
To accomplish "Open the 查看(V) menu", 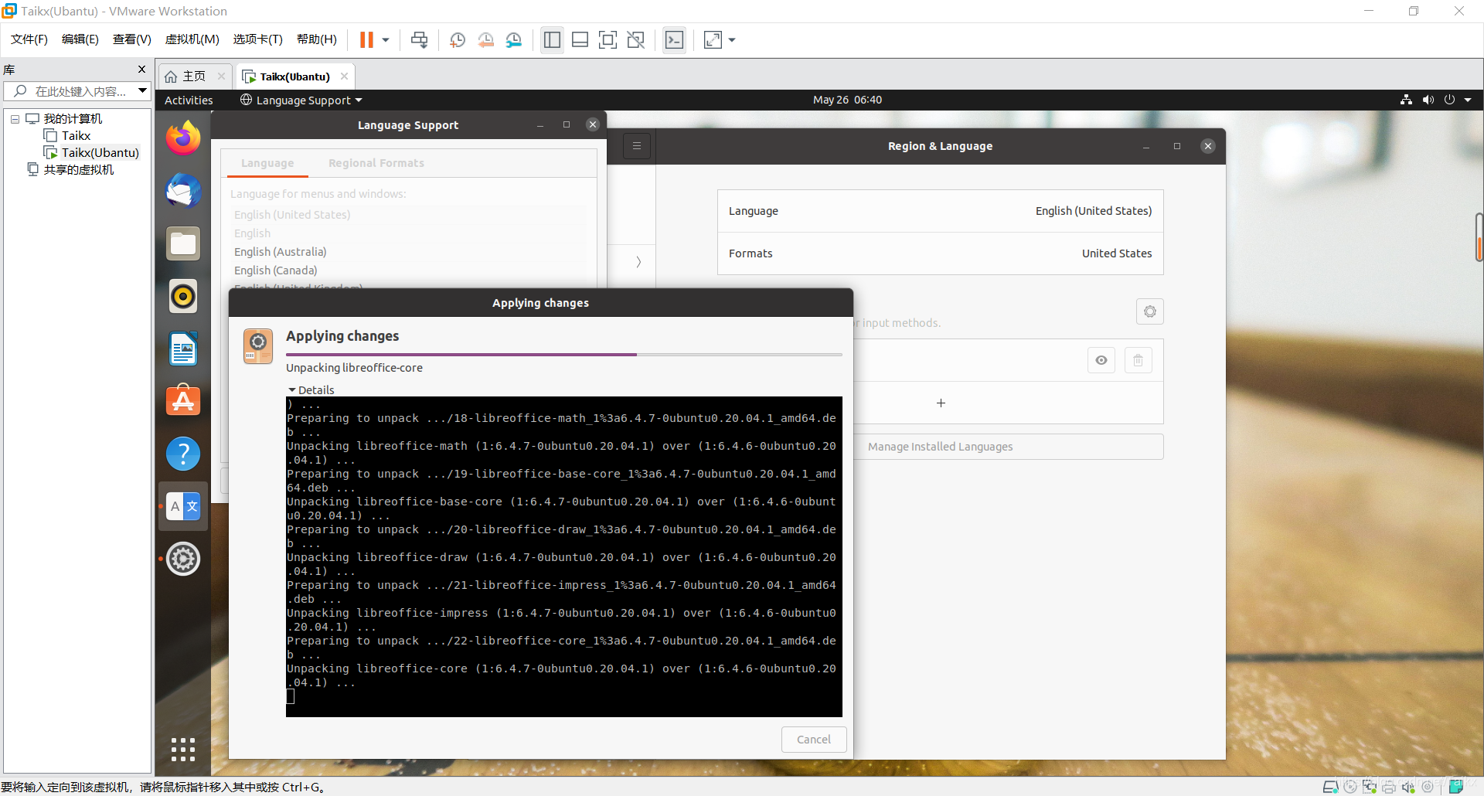I will coord(132,39).
